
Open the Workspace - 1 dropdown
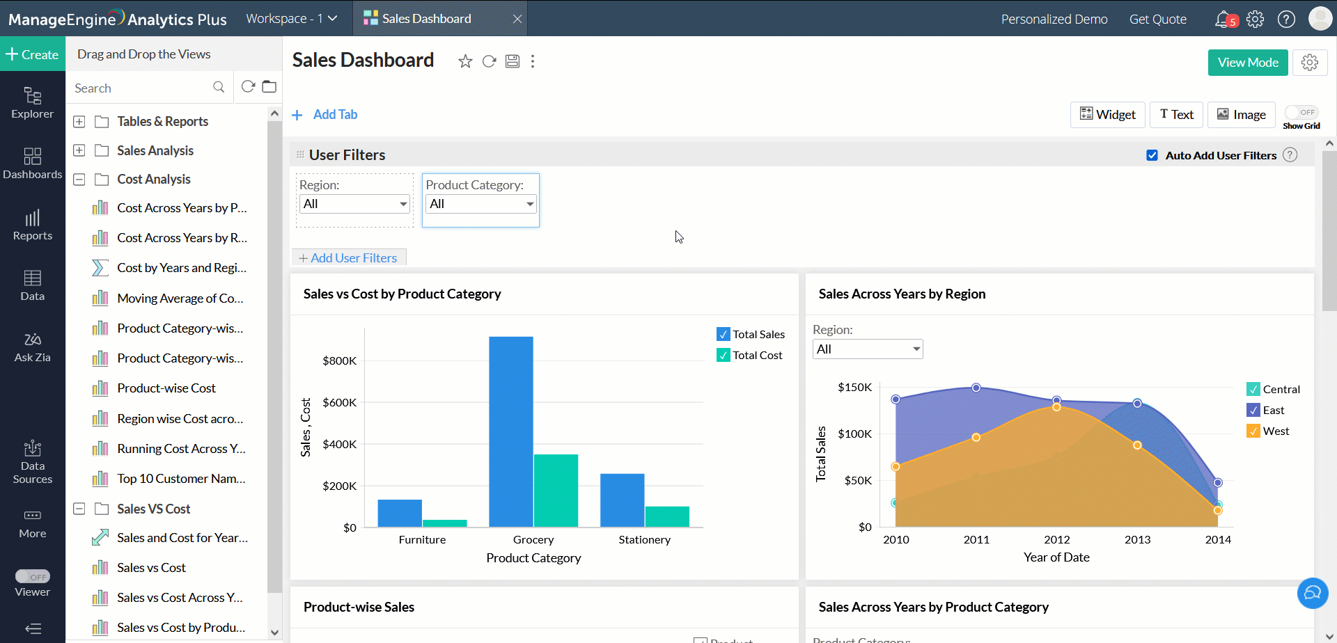coord(291,19)
